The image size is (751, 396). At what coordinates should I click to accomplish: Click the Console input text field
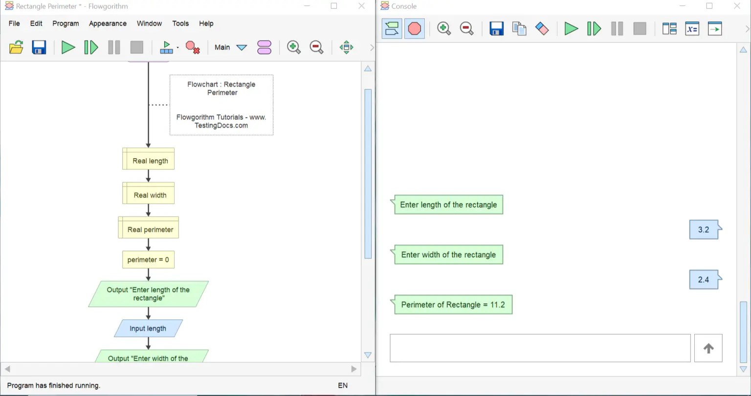click(540, 348)
